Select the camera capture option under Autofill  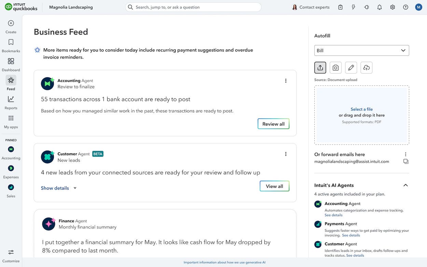[335, 67]
